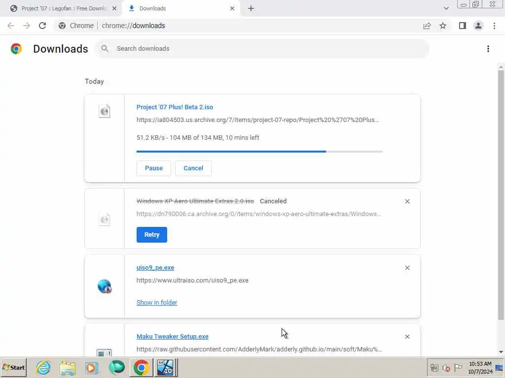Click the network tray icon

pyautogui.click(x=434, y=368)
